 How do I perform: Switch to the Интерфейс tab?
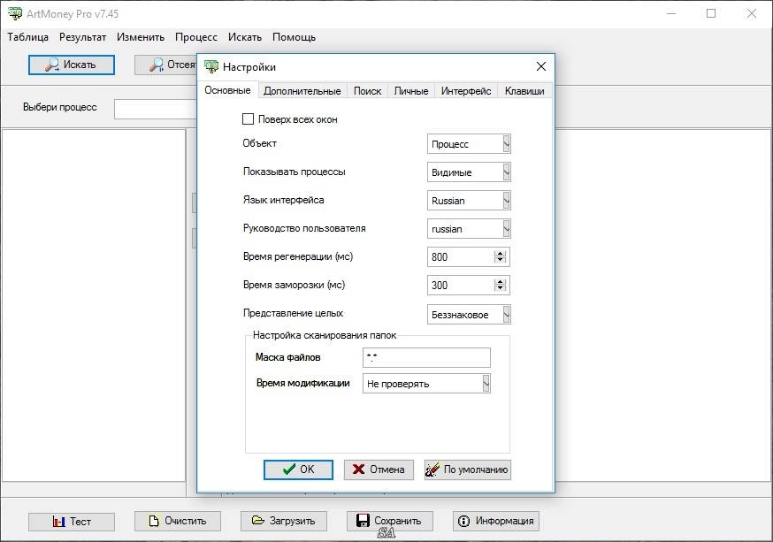(466, 91)
